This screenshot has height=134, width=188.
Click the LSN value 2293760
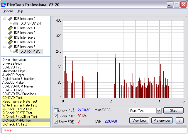click(x=111, y=121)
